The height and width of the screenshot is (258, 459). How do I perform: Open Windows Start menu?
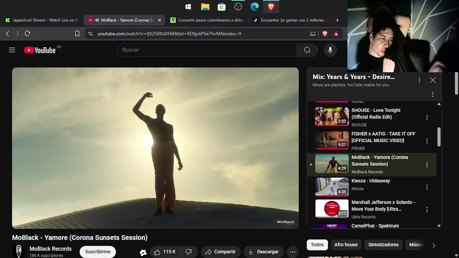(x=188, y=6)
